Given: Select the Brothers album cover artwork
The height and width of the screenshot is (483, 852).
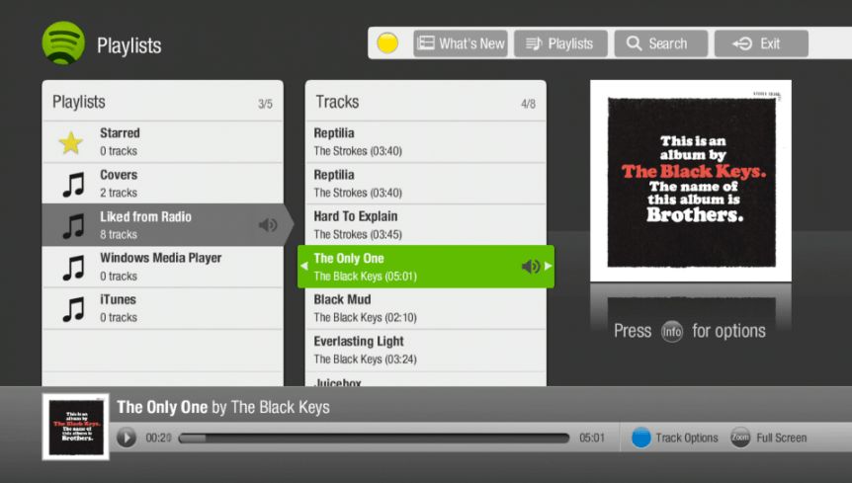Looking at the screenshot, I should point(690,180).
